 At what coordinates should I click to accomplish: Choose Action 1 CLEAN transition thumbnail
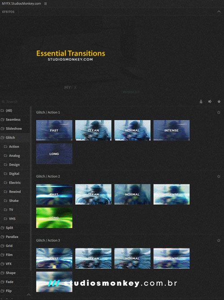pyautogui.click(x=93, y=130)
